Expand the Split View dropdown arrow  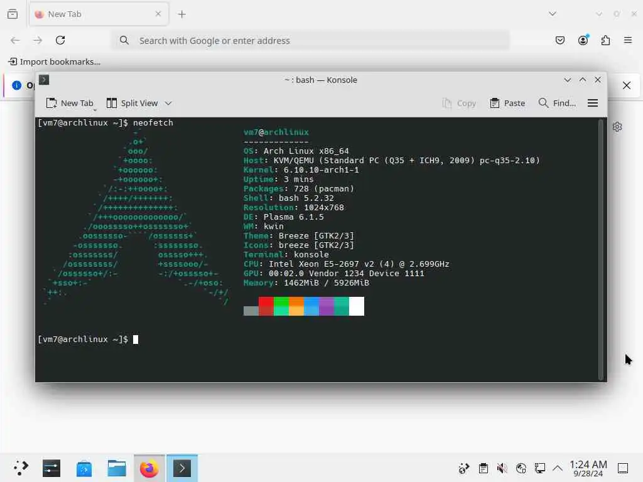point(168,104)
